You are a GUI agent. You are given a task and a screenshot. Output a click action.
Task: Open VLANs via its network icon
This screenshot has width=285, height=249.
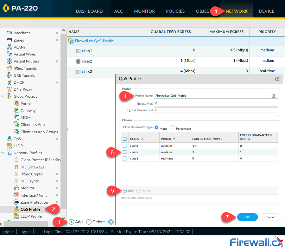(x=9, y=47)
